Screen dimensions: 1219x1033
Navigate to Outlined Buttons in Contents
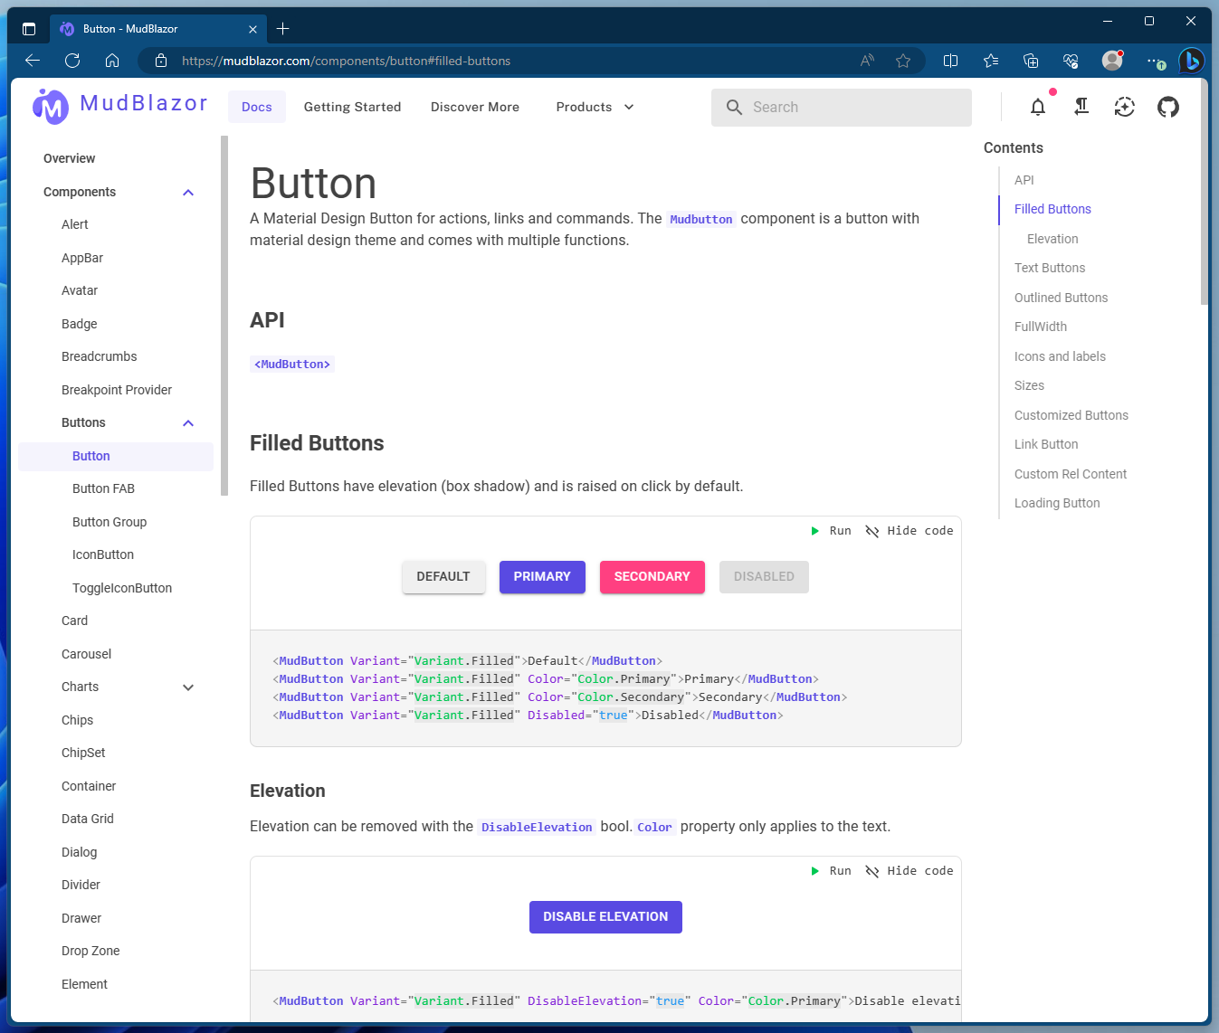click(x=1061, y=297)
